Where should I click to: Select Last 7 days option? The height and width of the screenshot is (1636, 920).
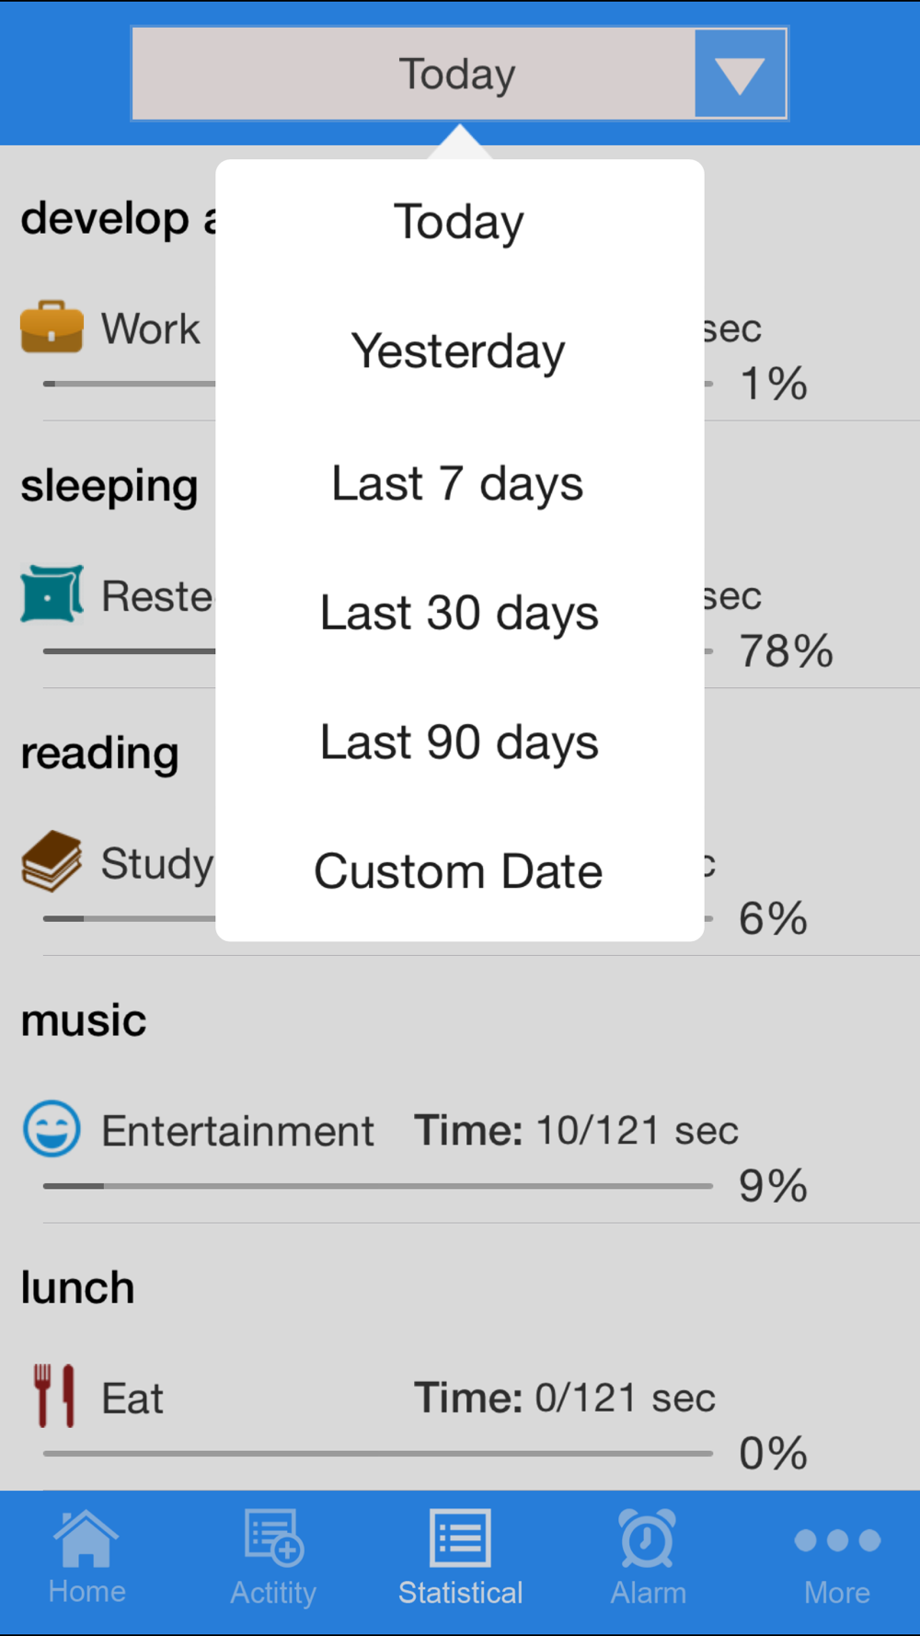point(459,483)
